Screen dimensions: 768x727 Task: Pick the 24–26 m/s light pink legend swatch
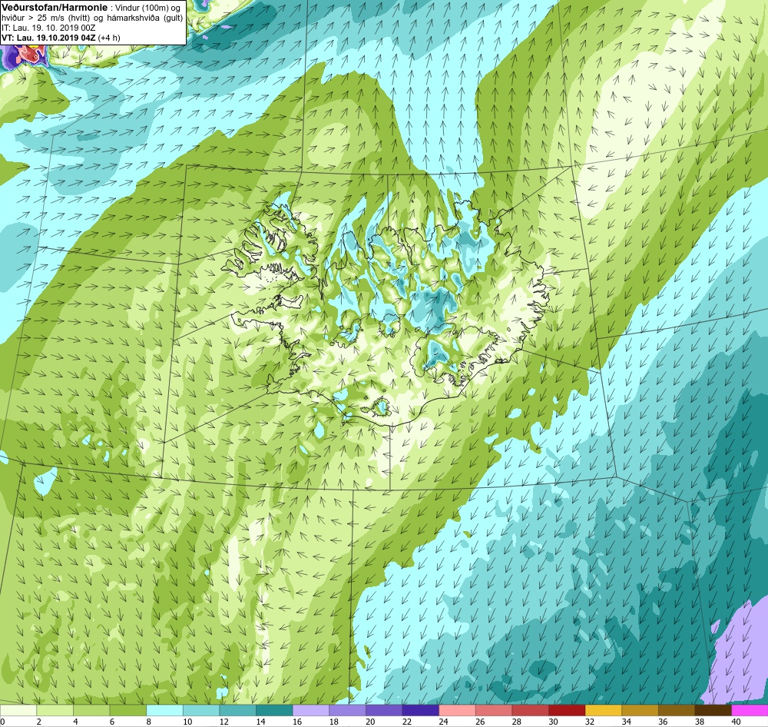(x=457, y=710)
